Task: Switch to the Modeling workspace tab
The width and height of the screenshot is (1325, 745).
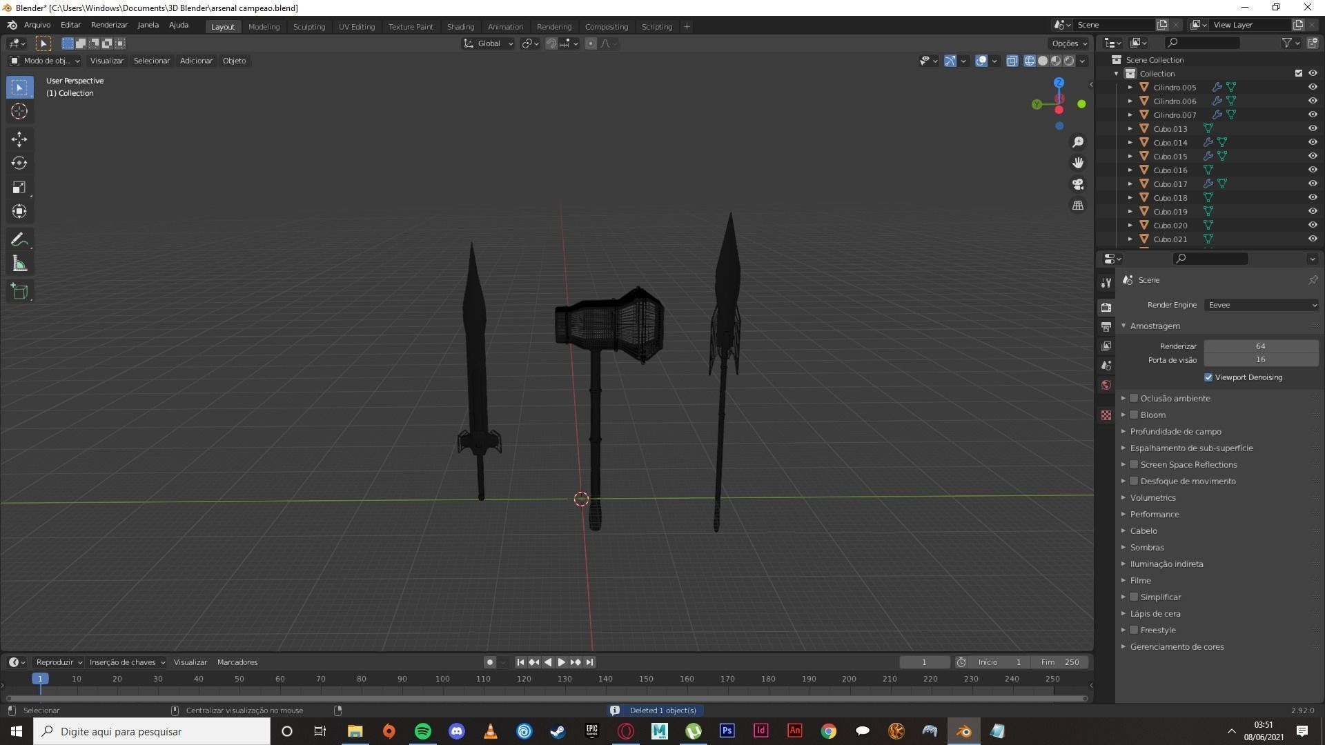Action: point(264,27)
